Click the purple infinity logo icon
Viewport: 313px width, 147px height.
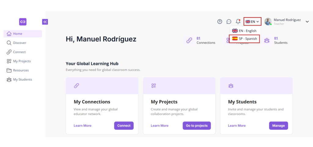point(23,22)
